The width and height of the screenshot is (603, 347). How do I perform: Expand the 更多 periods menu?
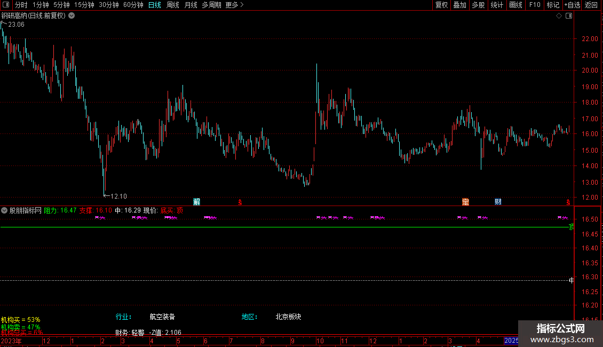[234, 5]
